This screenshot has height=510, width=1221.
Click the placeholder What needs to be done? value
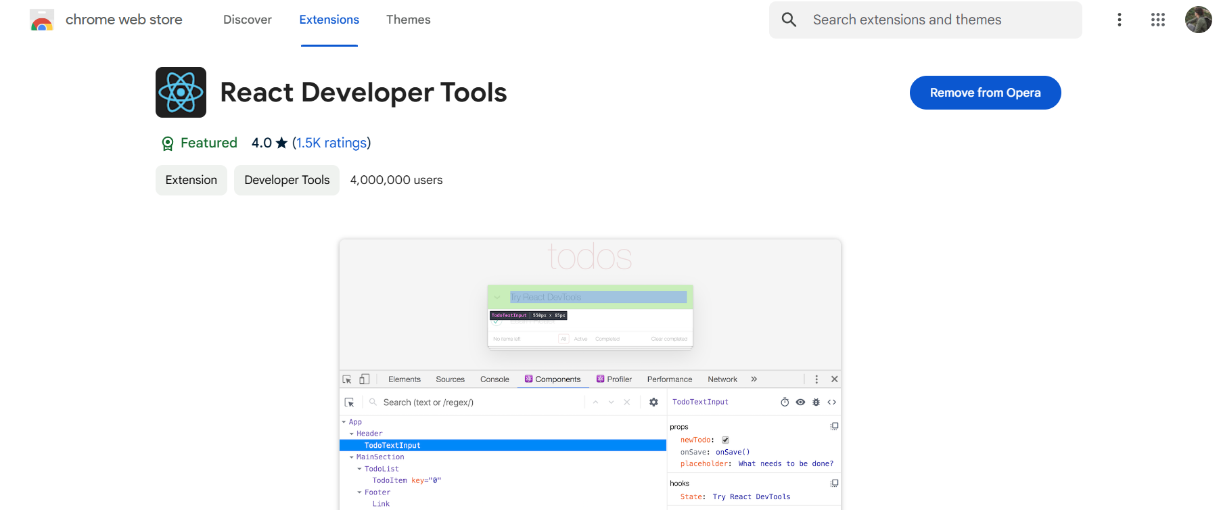pyautogui.click(x=786, y=463)
